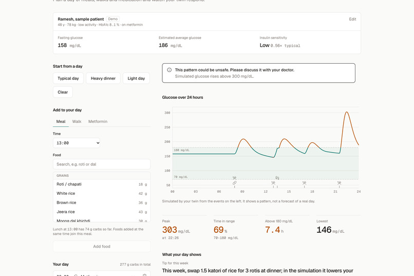Click the Add food button
This screenshot has width=414, height=276.
102,246
